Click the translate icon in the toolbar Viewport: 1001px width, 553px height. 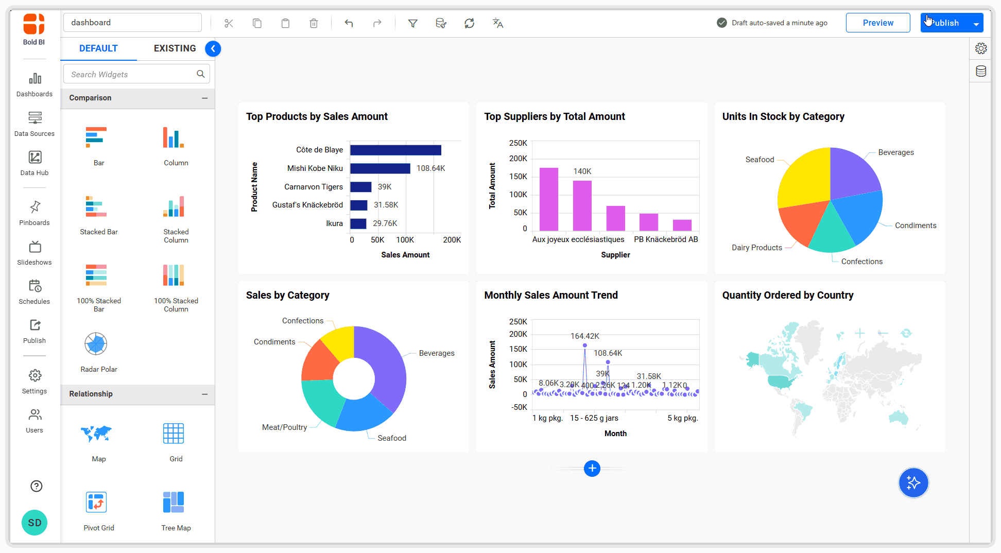[497, 23]
